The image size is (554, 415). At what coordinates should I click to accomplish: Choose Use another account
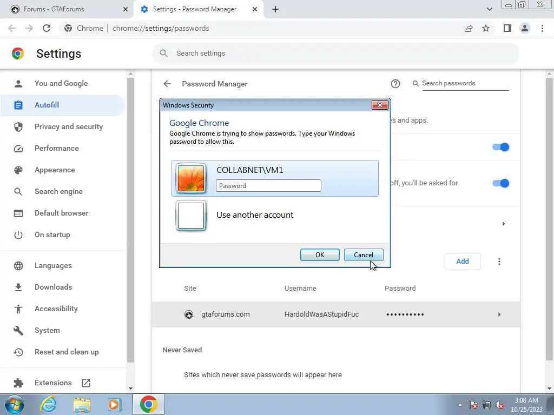click(x=255, y=215)
